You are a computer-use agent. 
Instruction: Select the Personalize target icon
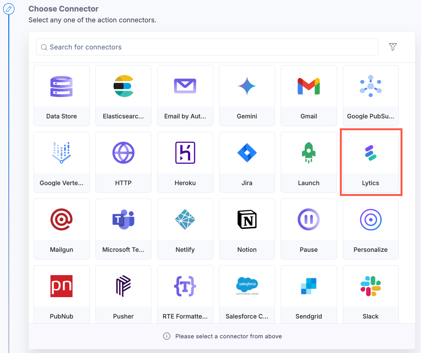click(371, 220)
